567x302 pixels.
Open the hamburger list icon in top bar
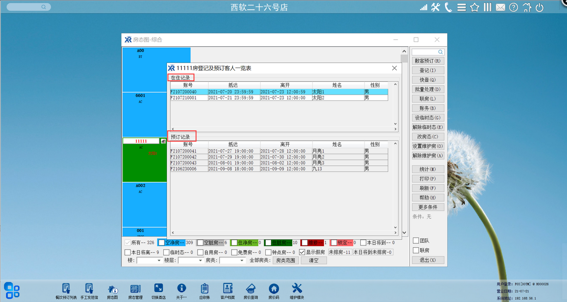[x=462, y=7]
